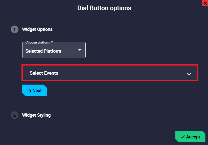Expand the Select Events panel
This screenshot has width=208, height=145.
point(110,73)
